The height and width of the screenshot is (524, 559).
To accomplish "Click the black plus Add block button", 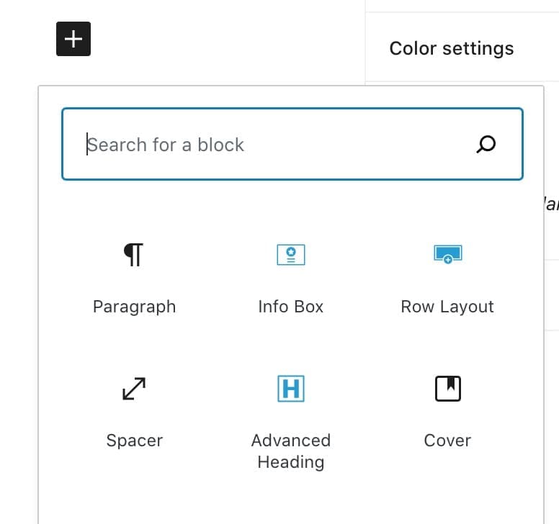I will (x=73, y=39).
